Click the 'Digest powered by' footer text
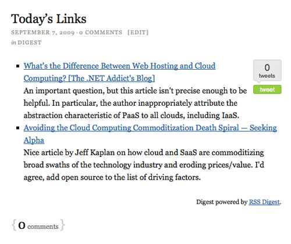291x244 pixels. coord(222,202)
